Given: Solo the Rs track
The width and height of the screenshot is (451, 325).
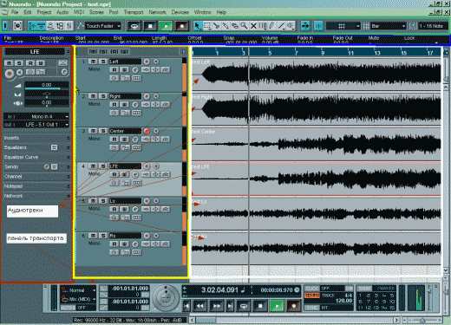Looking at the screenshot, I should 103,236.
